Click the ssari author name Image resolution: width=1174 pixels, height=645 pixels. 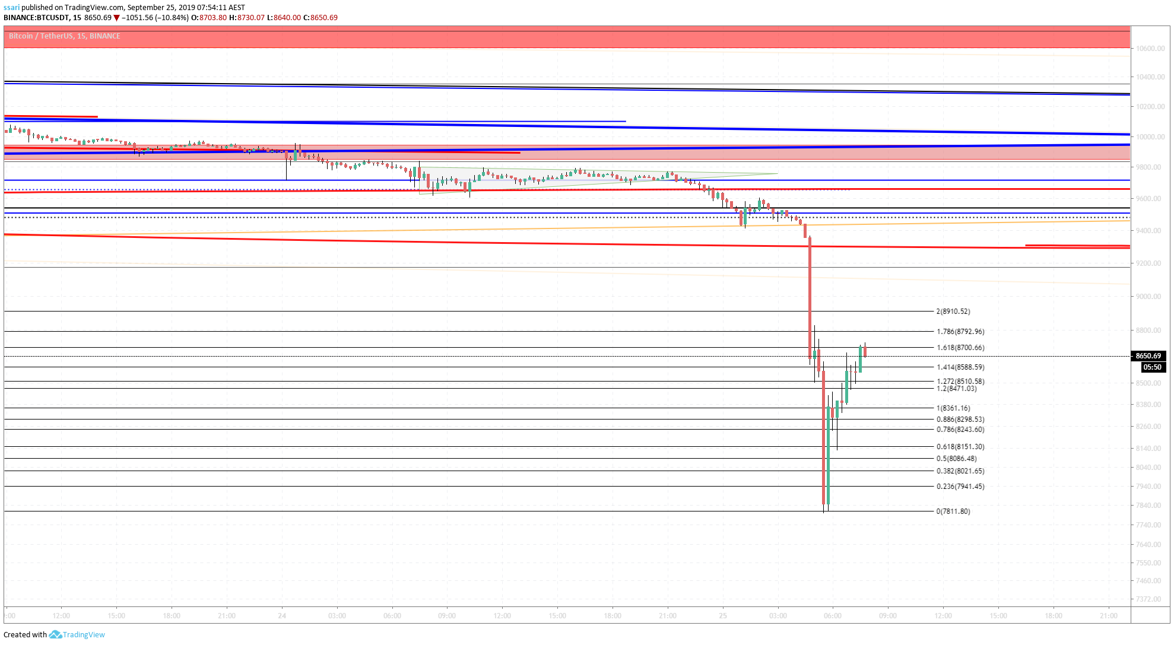point(11,8)
